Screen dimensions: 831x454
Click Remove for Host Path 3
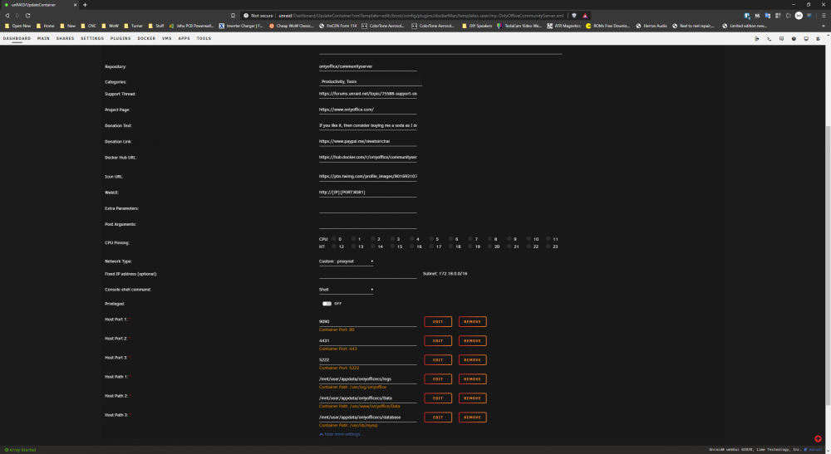472,417
